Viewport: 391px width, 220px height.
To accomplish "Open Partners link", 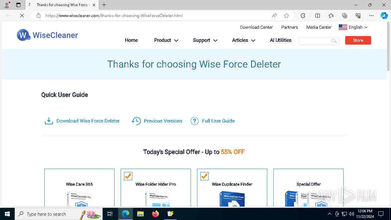I will click(290, 27).
